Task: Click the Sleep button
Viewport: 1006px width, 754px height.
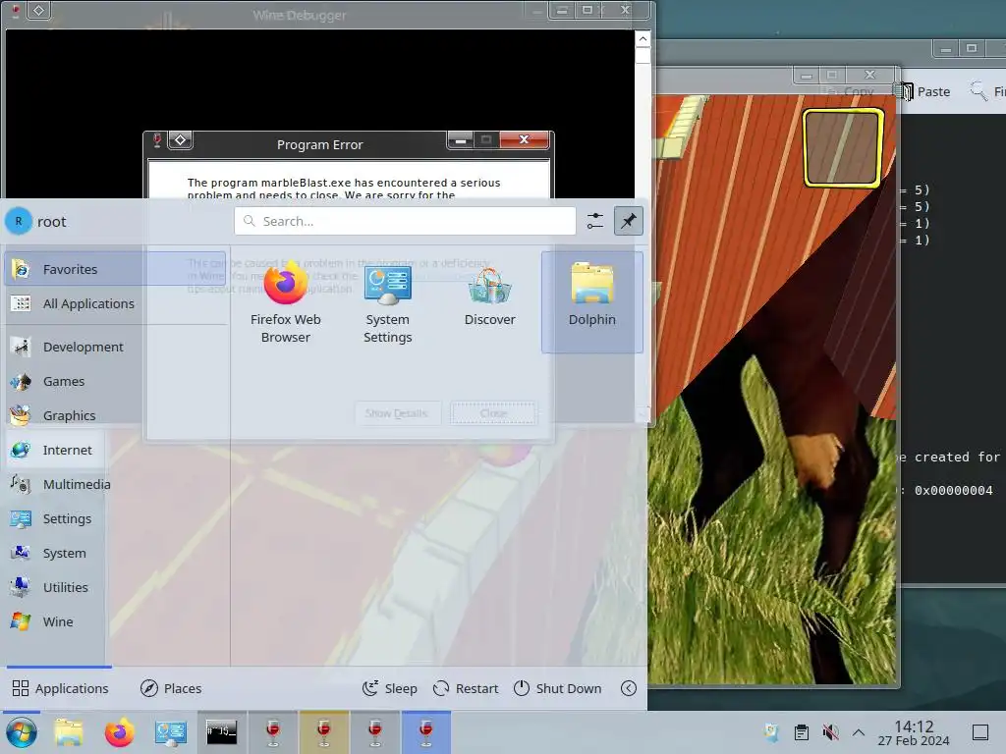Action: pos(389,688)
